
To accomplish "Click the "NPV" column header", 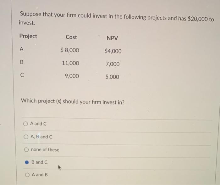I will click(x=112, y=38).
